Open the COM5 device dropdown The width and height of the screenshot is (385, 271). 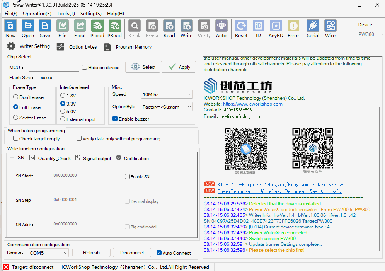[x=49, y=252]
